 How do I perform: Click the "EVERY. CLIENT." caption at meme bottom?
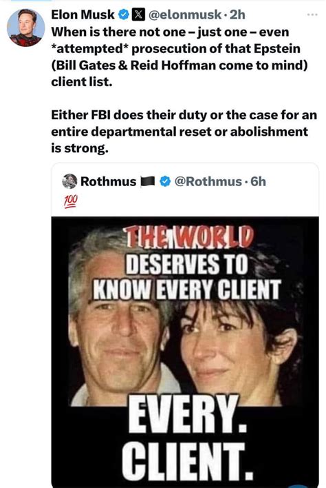pyautogui.click(x=187, y=440)
